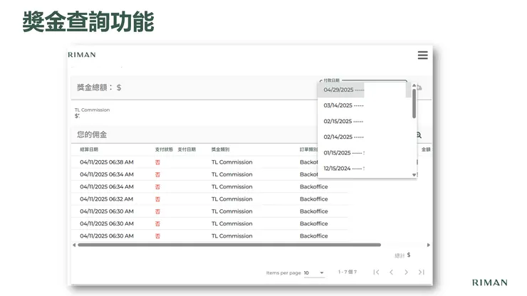Click the 付款日期 field label
Screen dimensions: 527x296
331,80
